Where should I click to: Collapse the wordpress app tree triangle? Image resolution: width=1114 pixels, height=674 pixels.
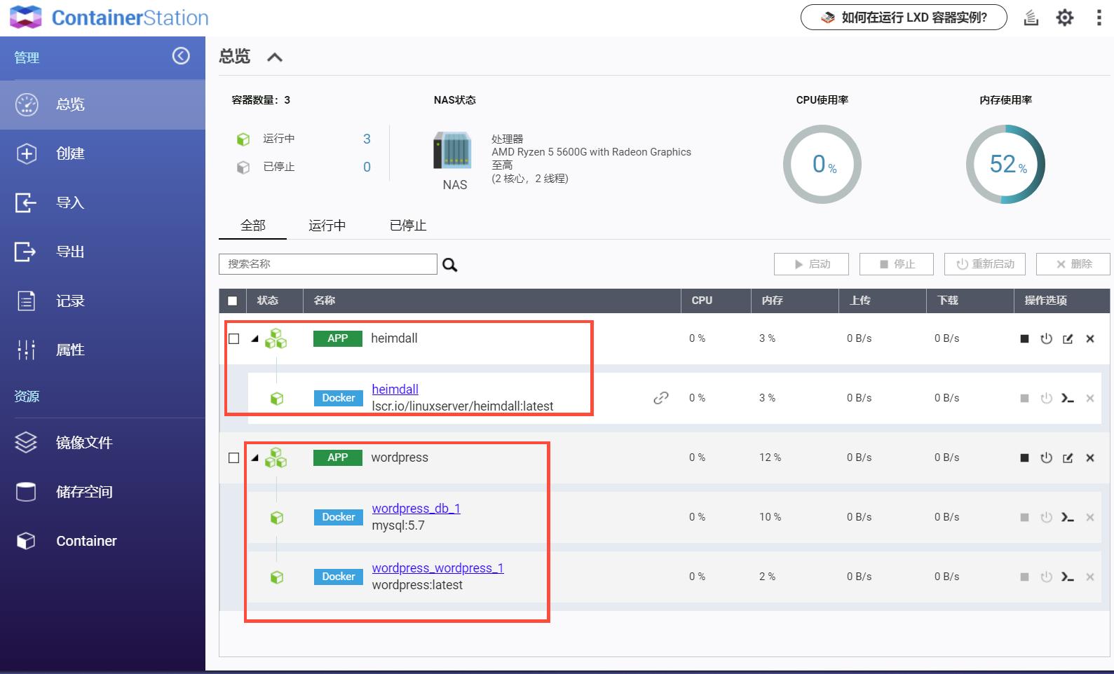click(x=255, y=458)
